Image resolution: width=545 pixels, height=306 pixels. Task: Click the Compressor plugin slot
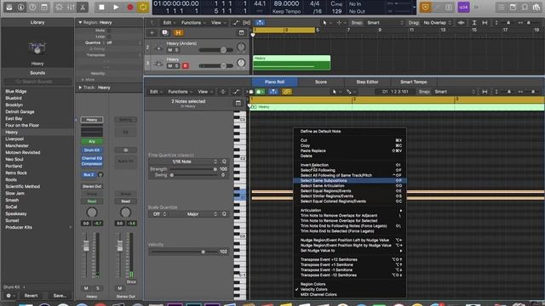[x=92, y=163]
